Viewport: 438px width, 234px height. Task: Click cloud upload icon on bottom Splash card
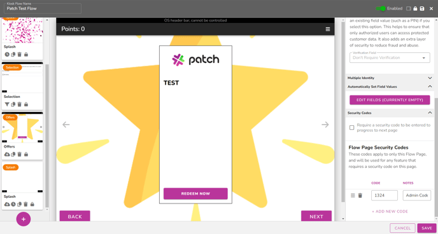[x=7, y=204]
